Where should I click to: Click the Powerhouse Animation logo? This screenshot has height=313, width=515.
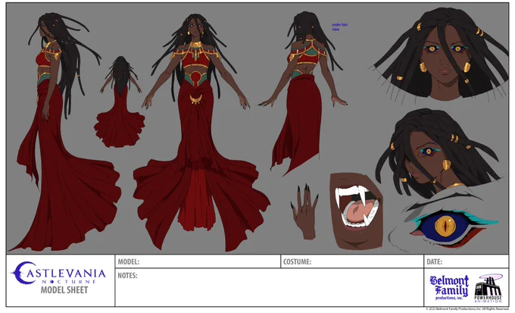[x=488, y=288]
